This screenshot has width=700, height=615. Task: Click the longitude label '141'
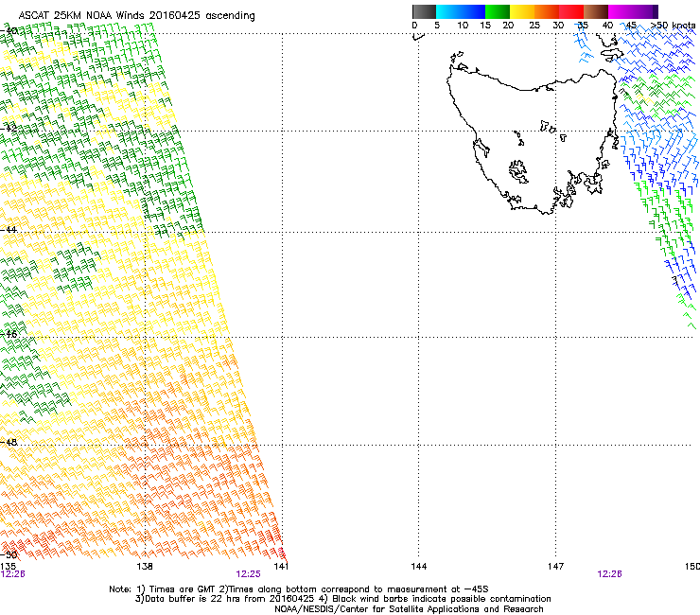pyautogui.click(x=281, y=567)
